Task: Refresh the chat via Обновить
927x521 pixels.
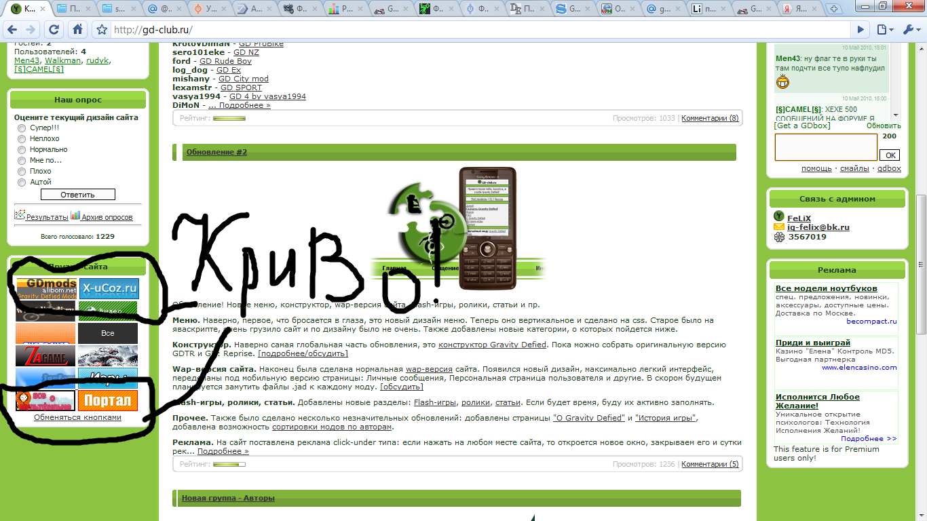Action: tap(884, 126)
